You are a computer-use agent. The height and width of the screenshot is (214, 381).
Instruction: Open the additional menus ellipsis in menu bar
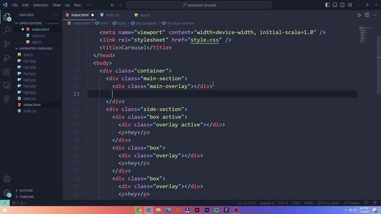pos(89,5)
